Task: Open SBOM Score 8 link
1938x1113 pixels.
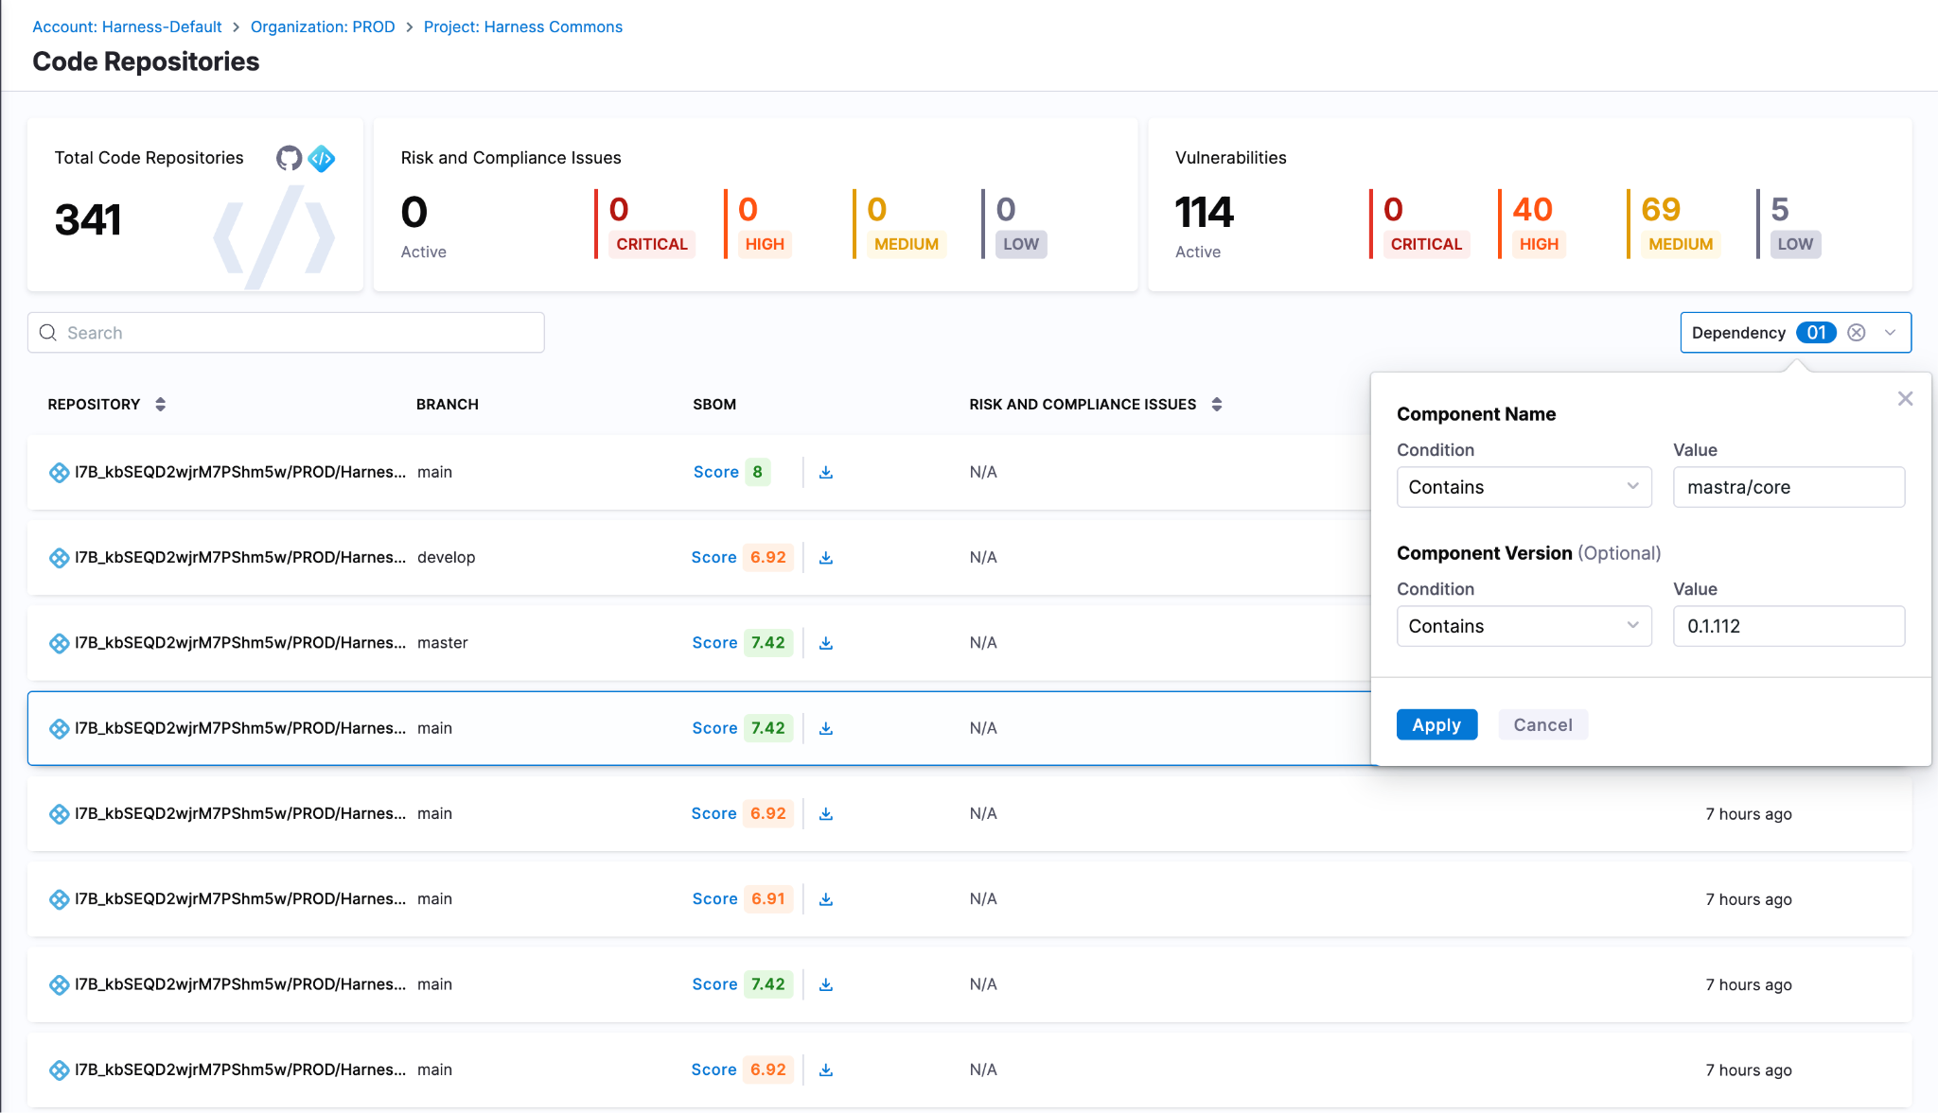Action: (715, 472)
